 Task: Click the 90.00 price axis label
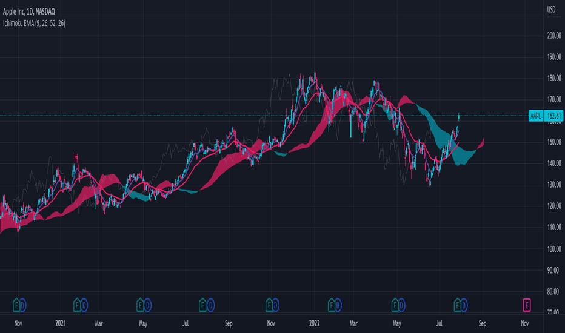(x=554, y=271)
